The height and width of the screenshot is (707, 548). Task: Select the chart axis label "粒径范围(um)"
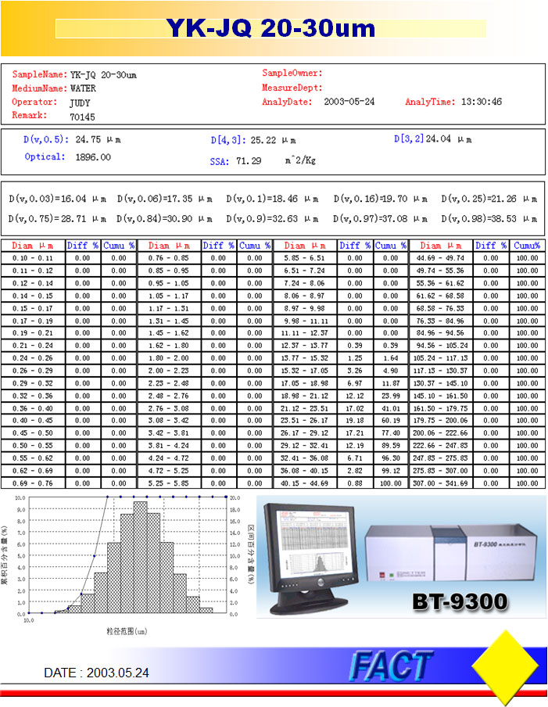click(x=127, y=631)
